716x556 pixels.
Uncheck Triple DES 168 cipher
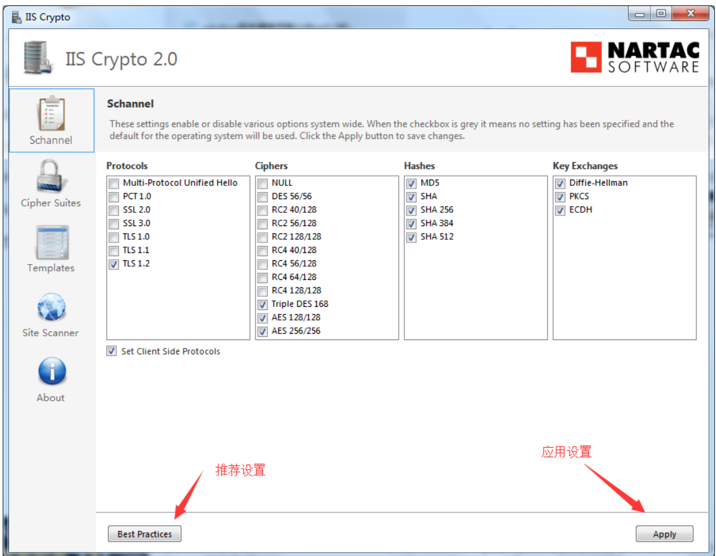[262, 305]
